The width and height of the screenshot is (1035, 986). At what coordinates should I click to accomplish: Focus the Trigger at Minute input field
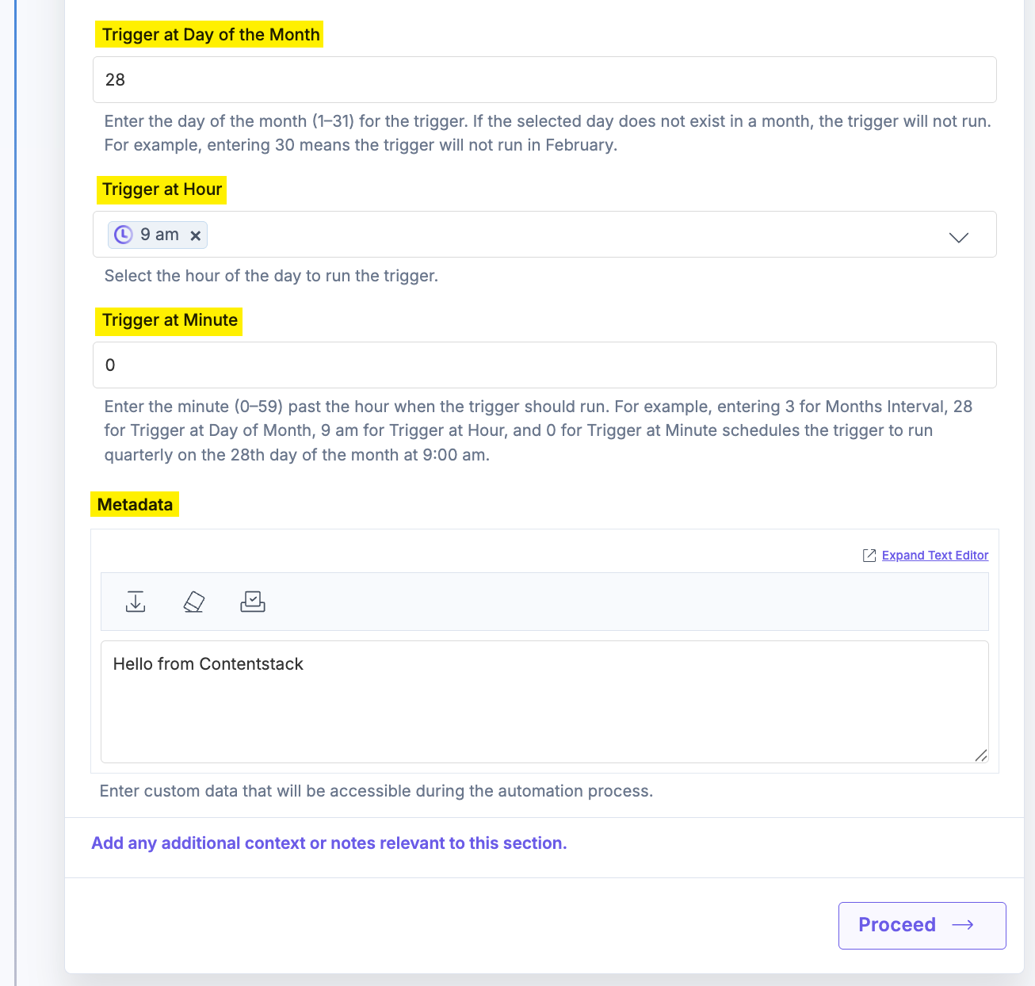coord(544,365)
